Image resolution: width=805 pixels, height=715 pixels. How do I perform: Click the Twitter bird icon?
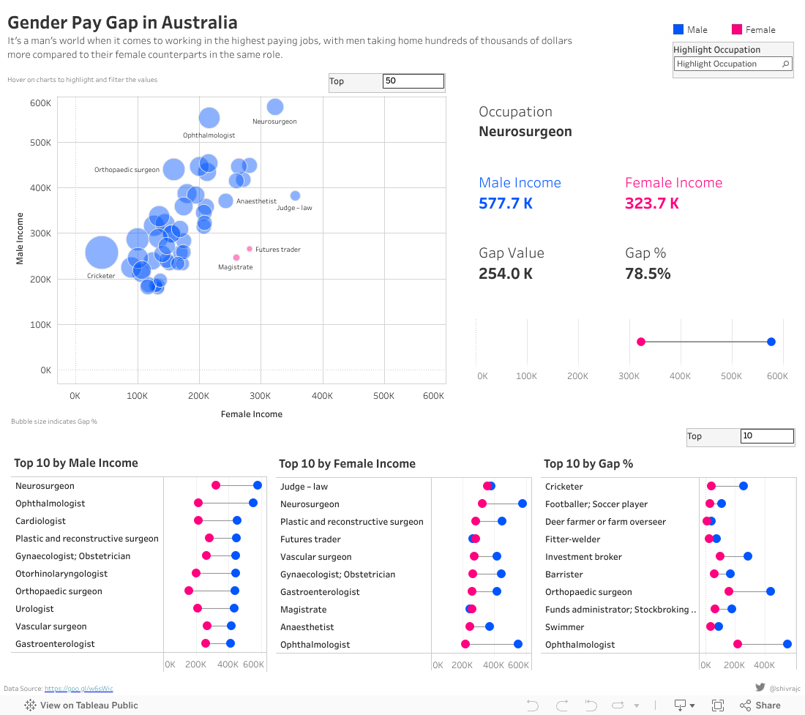[760, 687]
